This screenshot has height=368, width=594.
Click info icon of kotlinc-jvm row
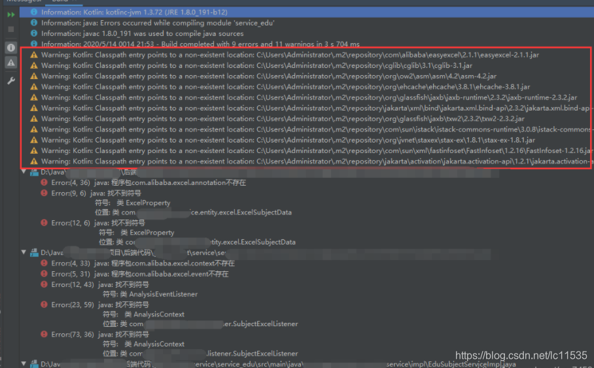click(x=34, y=12)
